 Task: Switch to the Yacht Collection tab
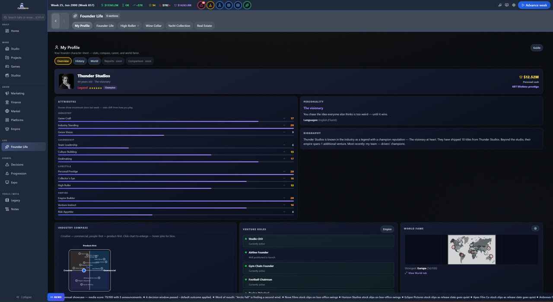tap(179, 25)
